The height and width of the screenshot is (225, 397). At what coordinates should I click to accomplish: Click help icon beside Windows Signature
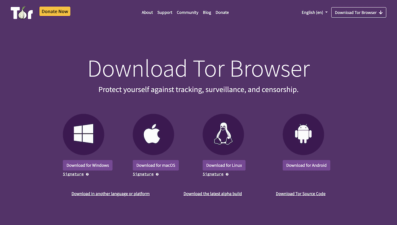pyautogui.click(x=87, y=174)
